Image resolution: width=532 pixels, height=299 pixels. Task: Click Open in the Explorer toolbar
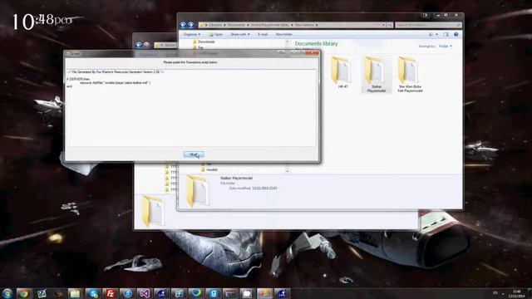[216, 34]
